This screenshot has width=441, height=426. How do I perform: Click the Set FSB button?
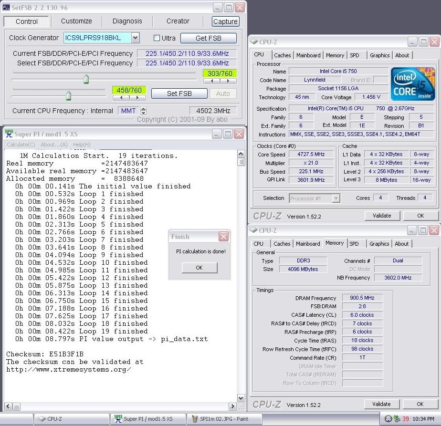179,94
